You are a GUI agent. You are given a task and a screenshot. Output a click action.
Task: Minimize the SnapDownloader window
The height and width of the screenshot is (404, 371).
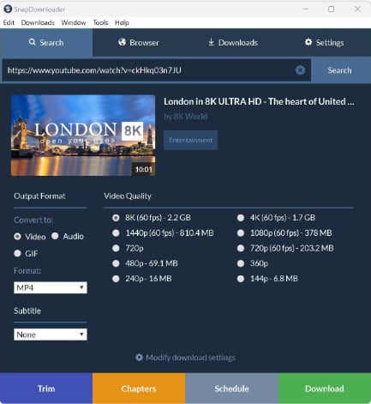point(306,9)
